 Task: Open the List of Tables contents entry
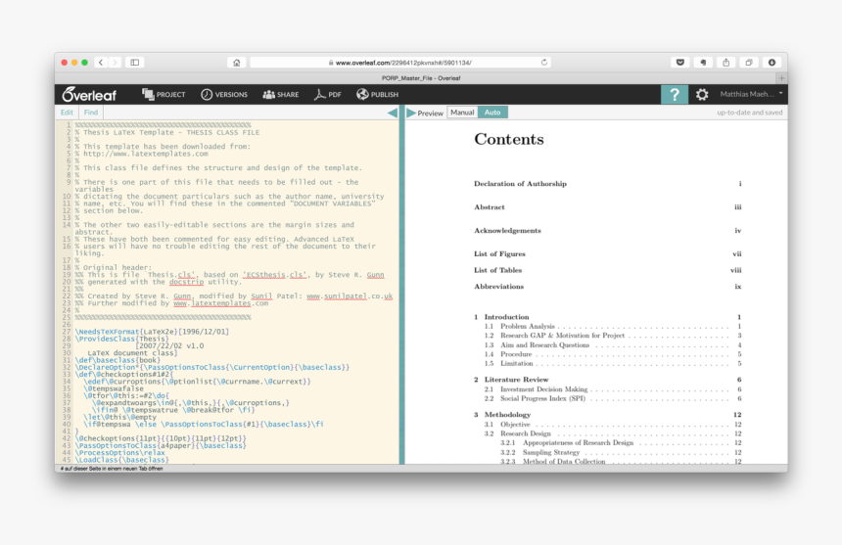(497, 270)
